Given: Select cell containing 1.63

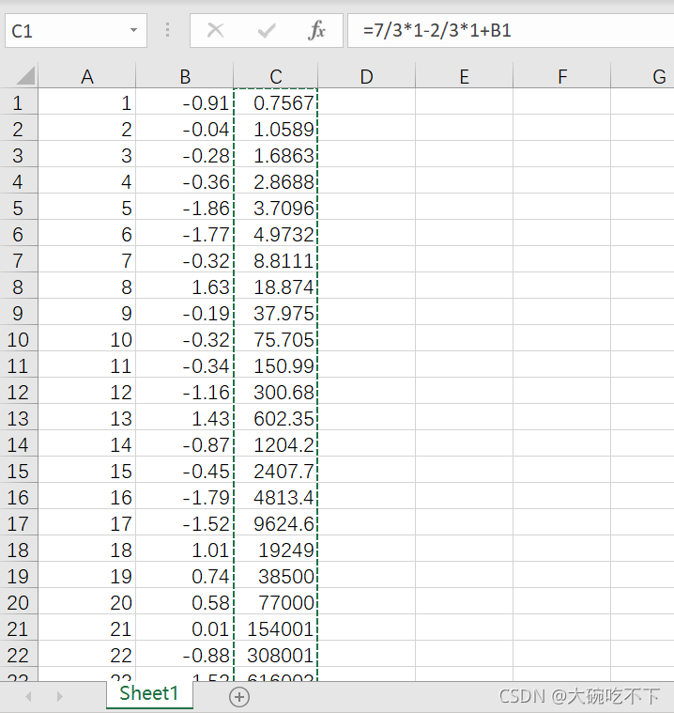Looking at the screenshot, I should pyautogui.click(x=185, y=287).
